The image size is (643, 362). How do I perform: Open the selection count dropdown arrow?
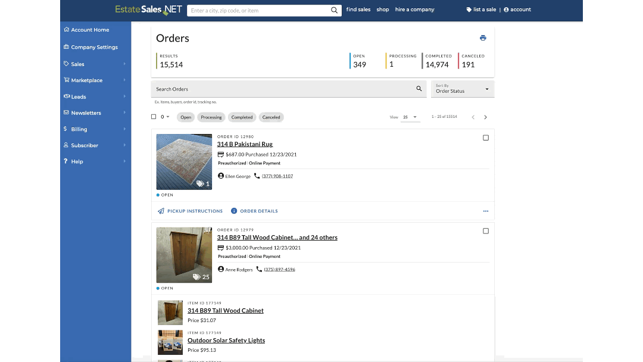168,117
